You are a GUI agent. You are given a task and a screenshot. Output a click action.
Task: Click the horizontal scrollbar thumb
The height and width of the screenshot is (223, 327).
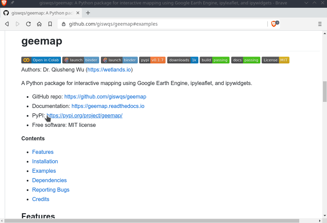[x=152, y=221]
